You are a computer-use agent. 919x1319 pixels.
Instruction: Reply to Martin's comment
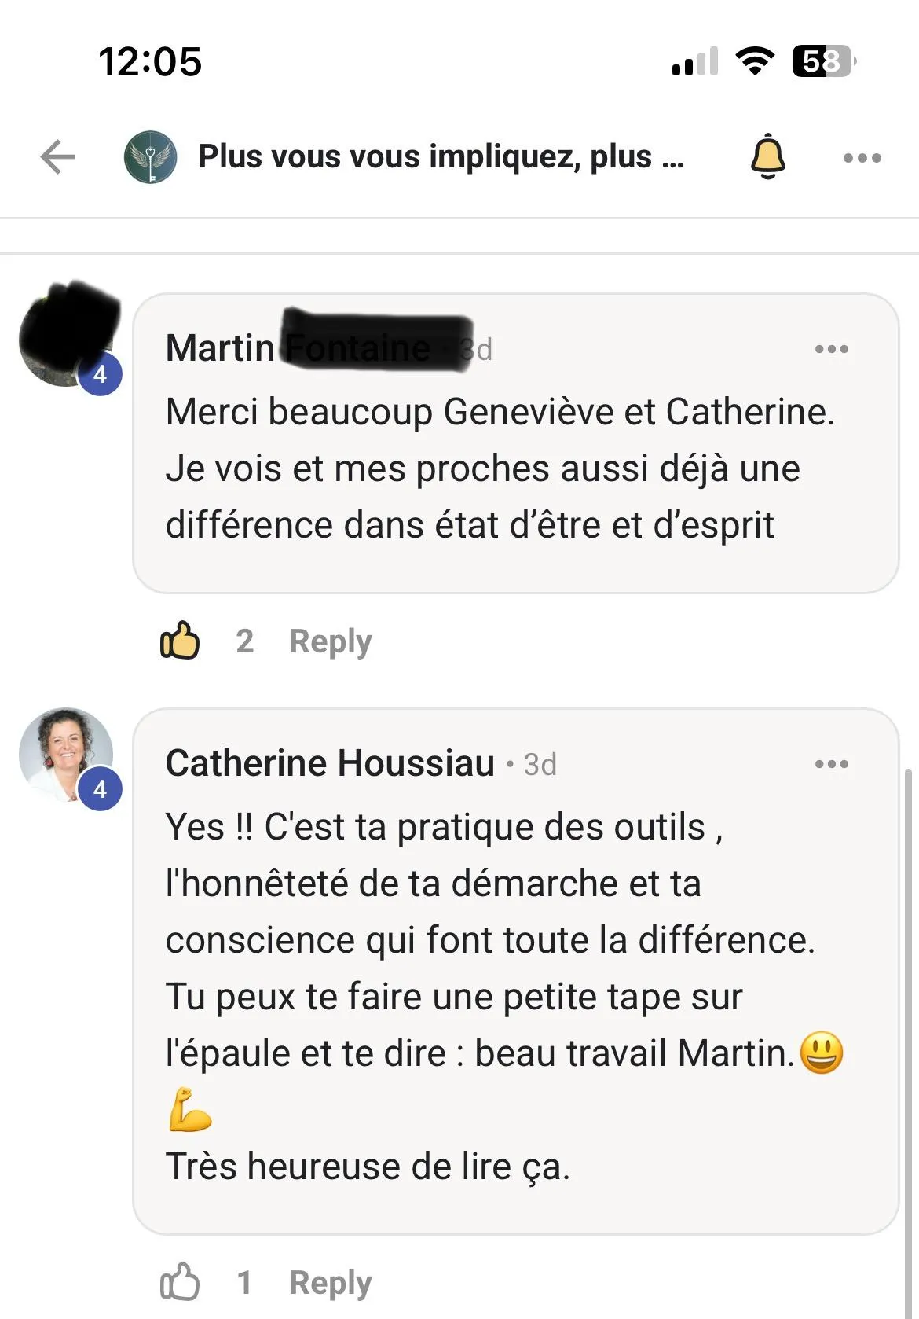[330, 641]
